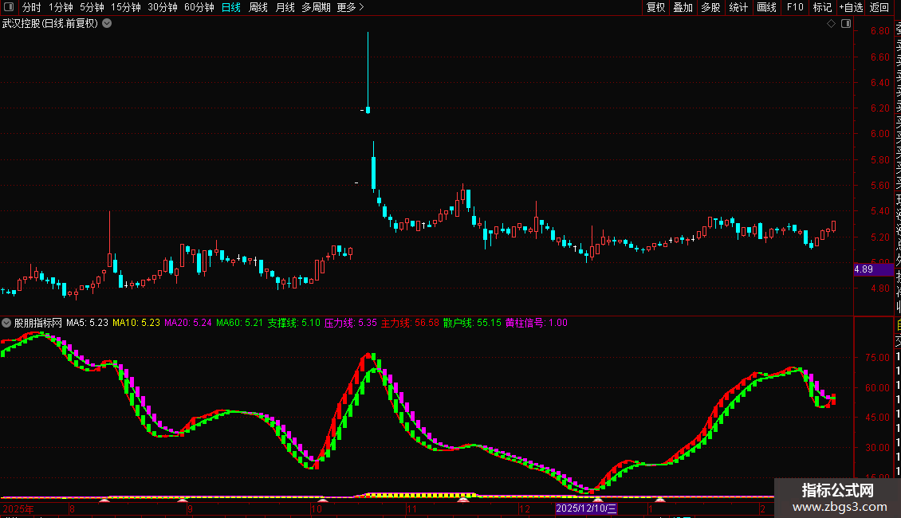Switch to the 月线 monthly chart
Screen dimensions: 901x518
click(x=285, y=7)
